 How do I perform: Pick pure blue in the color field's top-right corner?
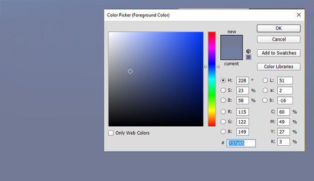point(203,33)
